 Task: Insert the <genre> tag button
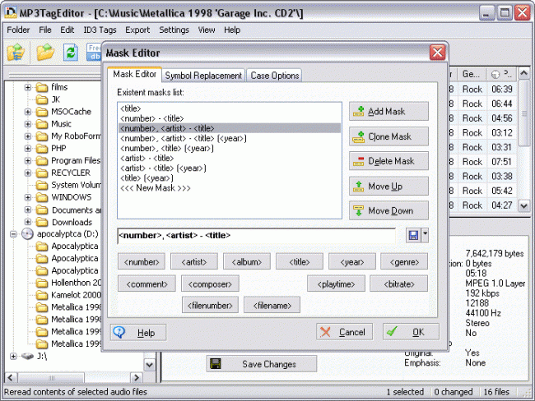[x=404, y=261]
